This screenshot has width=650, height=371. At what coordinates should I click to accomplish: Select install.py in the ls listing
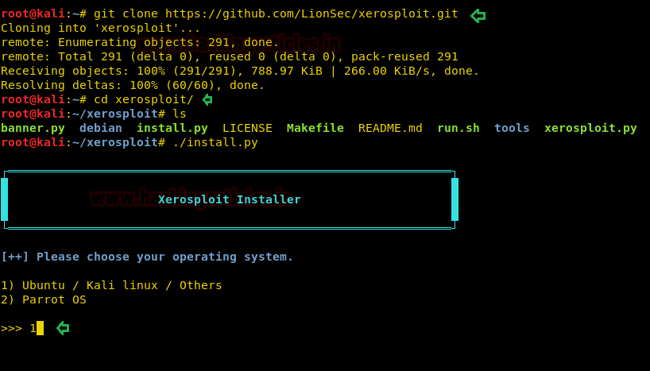coord(172,128)
